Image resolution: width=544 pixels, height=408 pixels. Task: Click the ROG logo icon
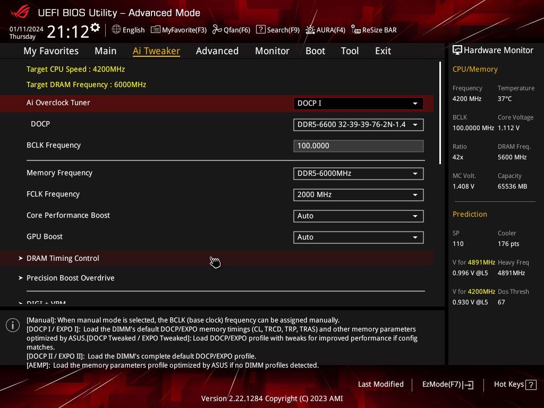(20, 13)
